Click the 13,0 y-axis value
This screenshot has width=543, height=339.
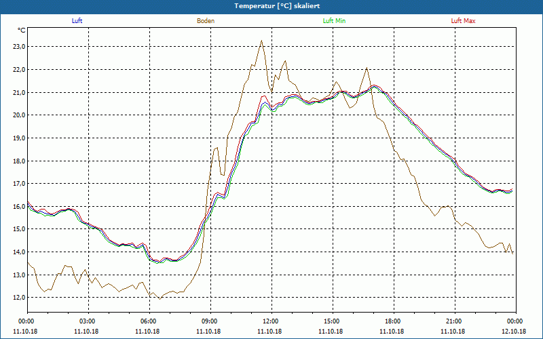pos(18,275)
